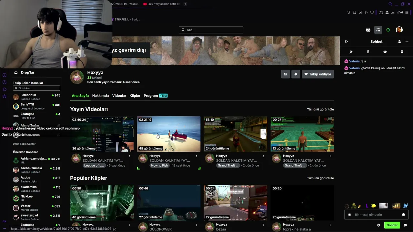
Task: Open chat settings gear next to Gönder
Action: tap(378, 225)
